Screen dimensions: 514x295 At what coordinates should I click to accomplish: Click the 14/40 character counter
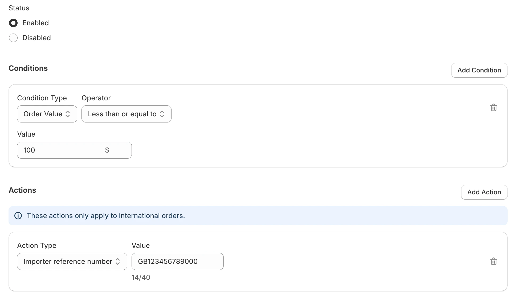[x=141, y=277]
